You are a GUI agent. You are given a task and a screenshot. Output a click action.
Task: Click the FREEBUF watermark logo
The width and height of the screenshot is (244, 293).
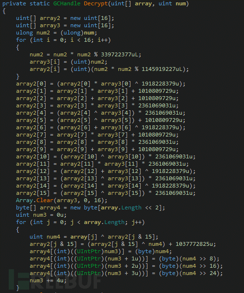tap(55, 279)
